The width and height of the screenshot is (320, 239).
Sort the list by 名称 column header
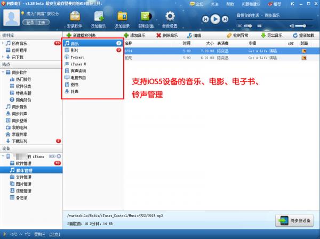(x=129, y=43)
